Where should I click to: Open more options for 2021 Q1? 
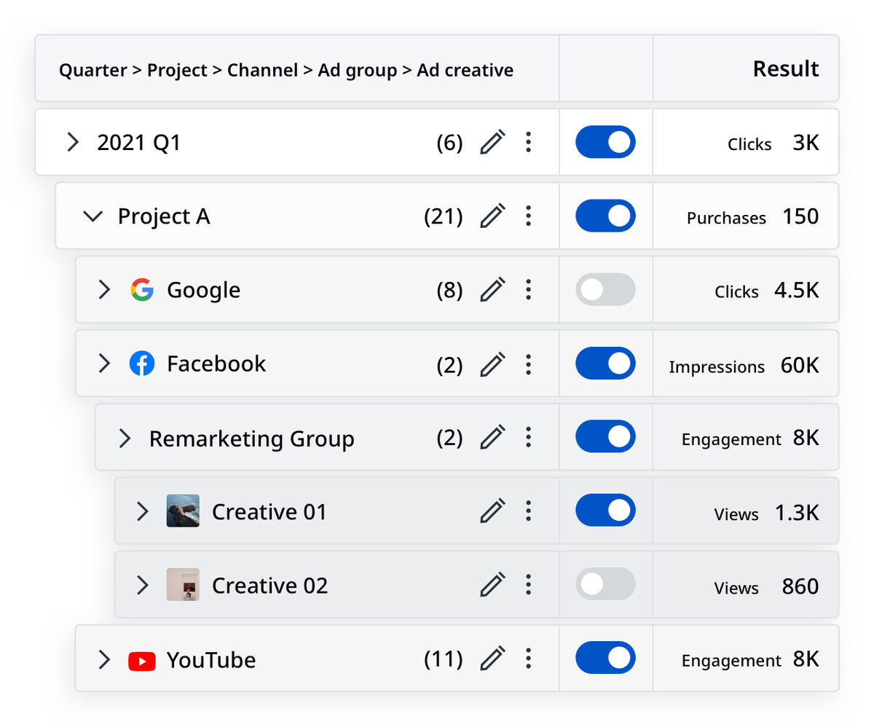click(529, 142)
